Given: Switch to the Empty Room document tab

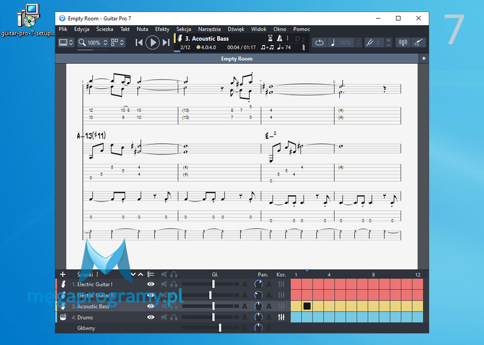Looking at the screenshot, I should 237,59.
